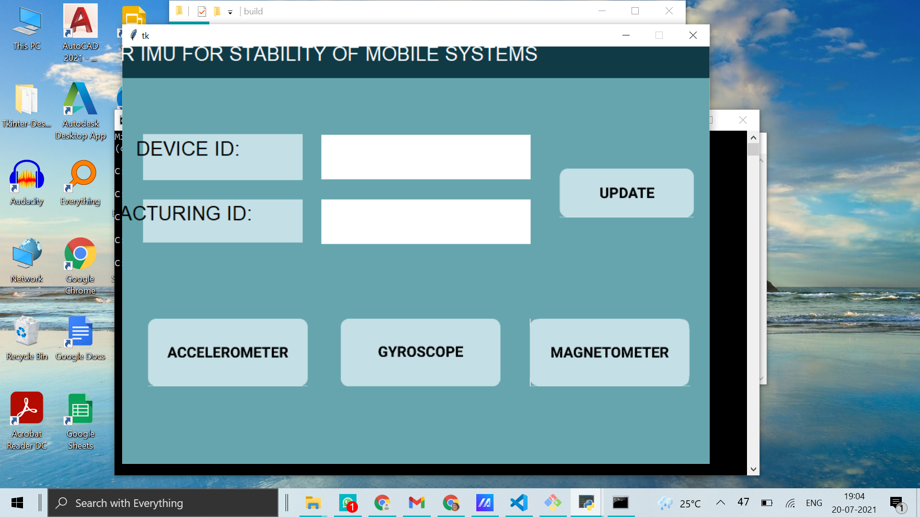Show hidden icons using the system tray chevron
This screenshot has height=517, width=920.
point(721,503)
